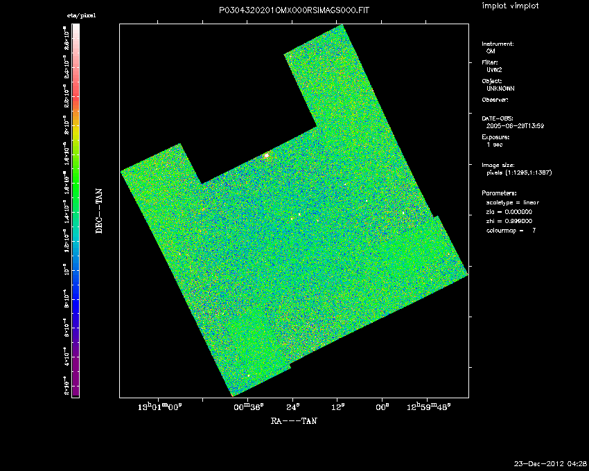This screenshot has height=471, width=589.
Task: Click the RA---TAN axis label
Action: click(x=294, y=420)
